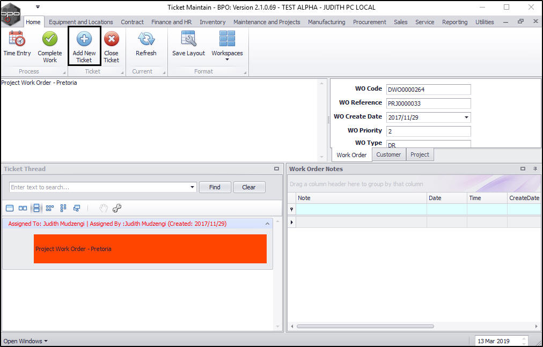Open the Time Entry tool
This screenshot has height=347, width=543.
17,43
